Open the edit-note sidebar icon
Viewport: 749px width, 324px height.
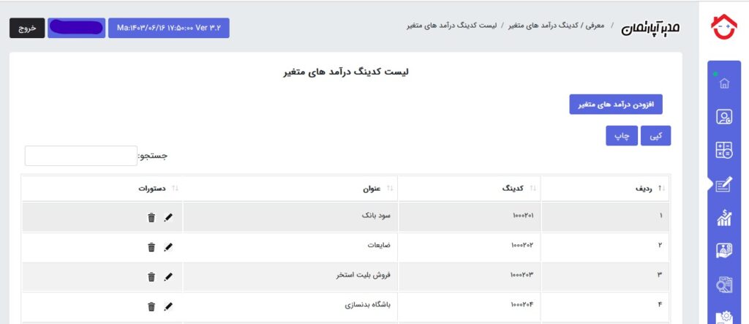[x=724, y=184]
